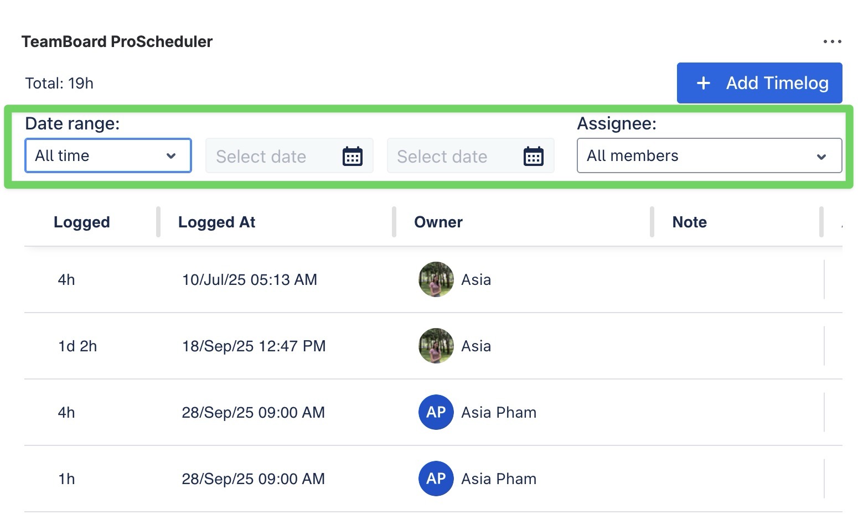Click the first Select date input field

[x=271, y=157]
